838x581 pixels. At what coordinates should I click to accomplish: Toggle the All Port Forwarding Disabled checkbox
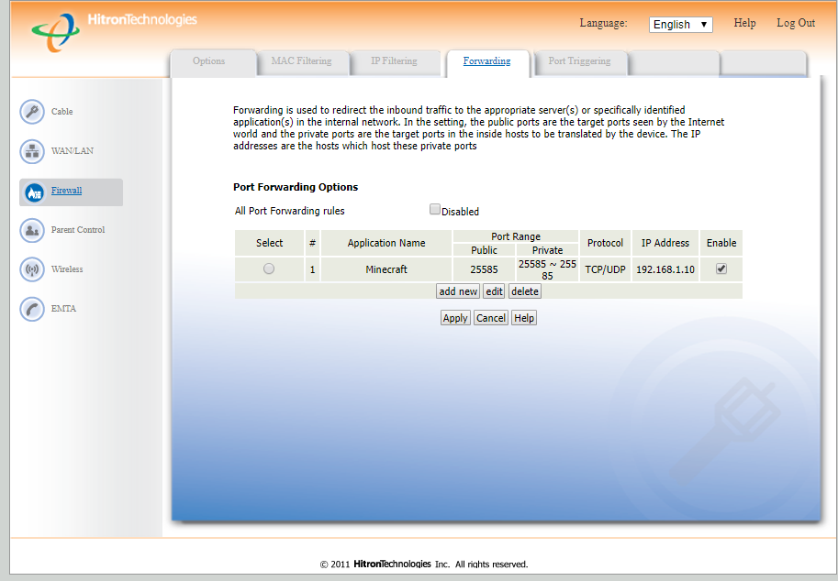click(x=435, y=210)
